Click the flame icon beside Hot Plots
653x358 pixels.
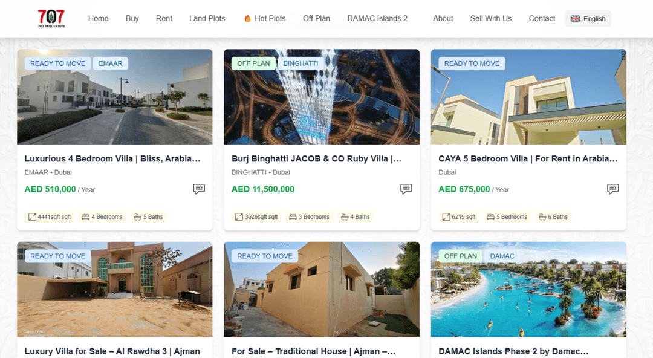(247, 18)
